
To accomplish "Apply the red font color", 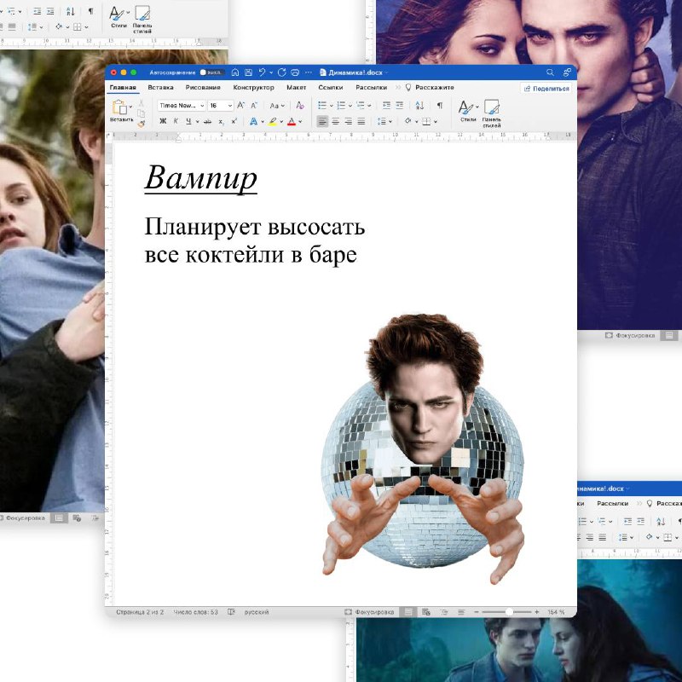I will click(x=292, y=122).
